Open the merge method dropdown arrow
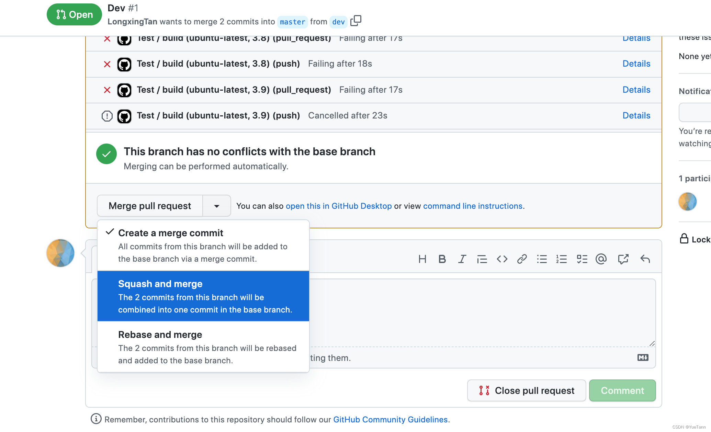 point(216,206)
